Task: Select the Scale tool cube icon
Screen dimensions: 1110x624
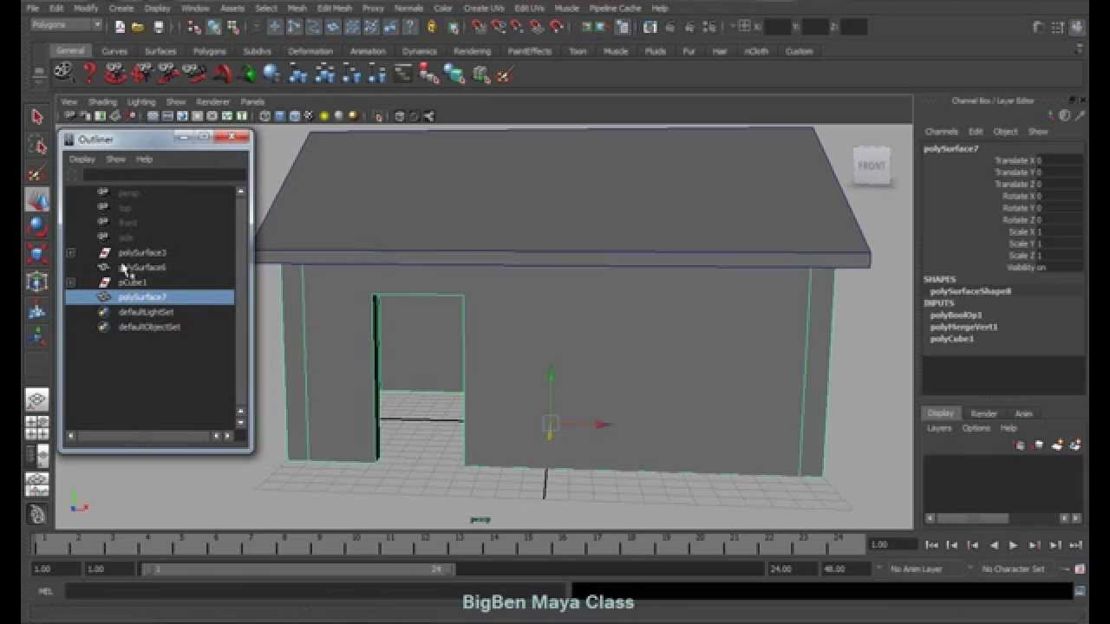Action: pyautogui.click(x=36, y=254)
